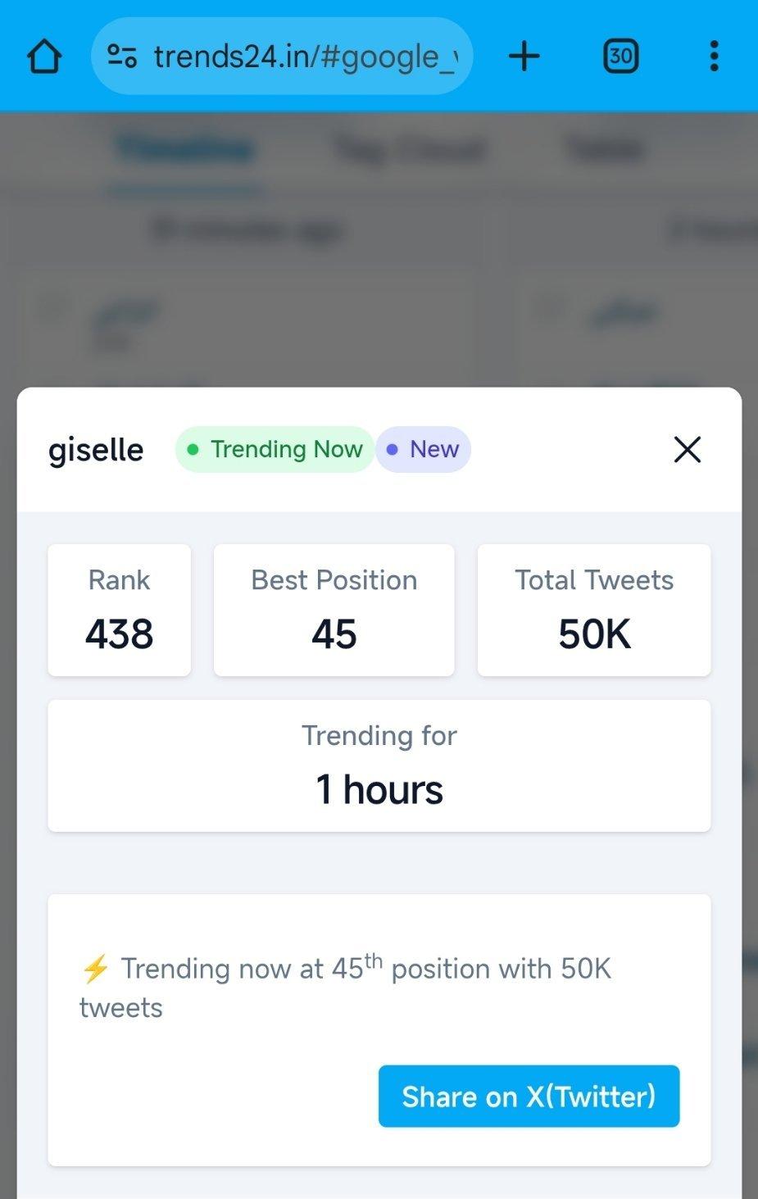
Task: Click the Trending Now badge
Action: pyautogui.click(x=275, y=449)
